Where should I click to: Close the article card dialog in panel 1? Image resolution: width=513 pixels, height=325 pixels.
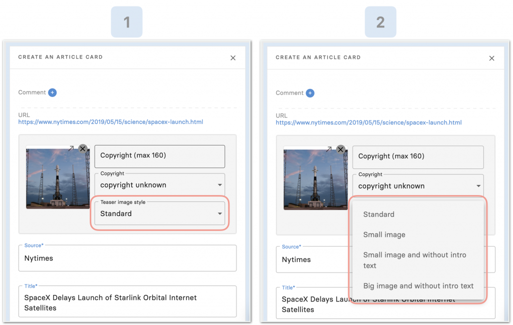[232, 58]
